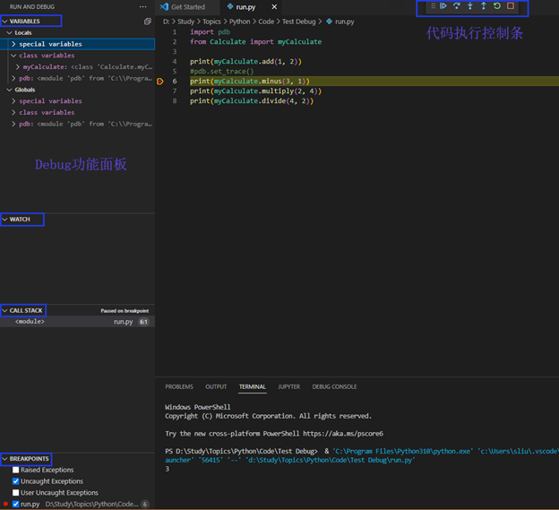The width and height of the screenshot is (559, 510).
Task: Click the Step Into arrow icon
Action: (x=470, y=6)
